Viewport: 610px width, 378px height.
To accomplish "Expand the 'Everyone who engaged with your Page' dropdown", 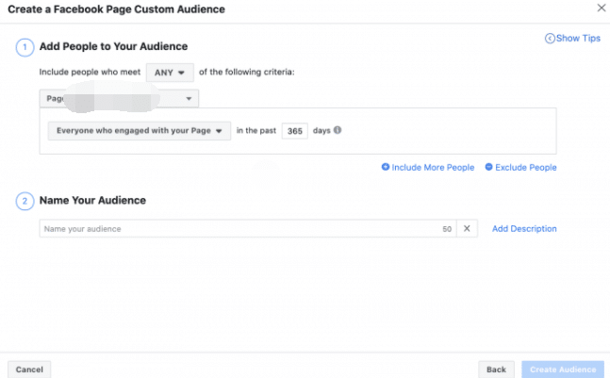I will [x=140, y=131].
